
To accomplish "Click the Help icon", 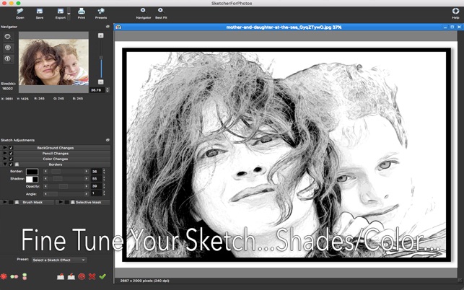I will click(455, 11).
